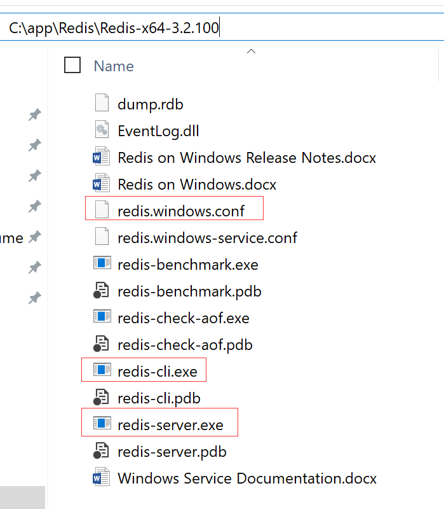Click the EventLog.dll gear file icon

pyautogui.click(x=102, y=130)
